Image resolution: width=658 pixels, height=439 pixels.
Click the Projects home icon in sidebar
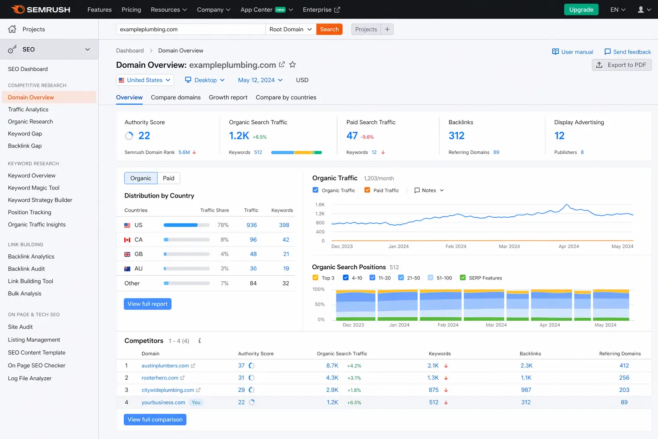(x=12, y=29)
